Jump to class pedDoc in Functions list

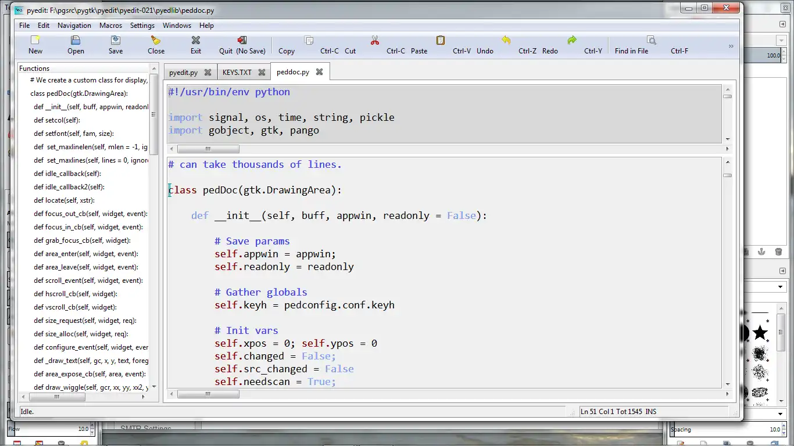79,93
